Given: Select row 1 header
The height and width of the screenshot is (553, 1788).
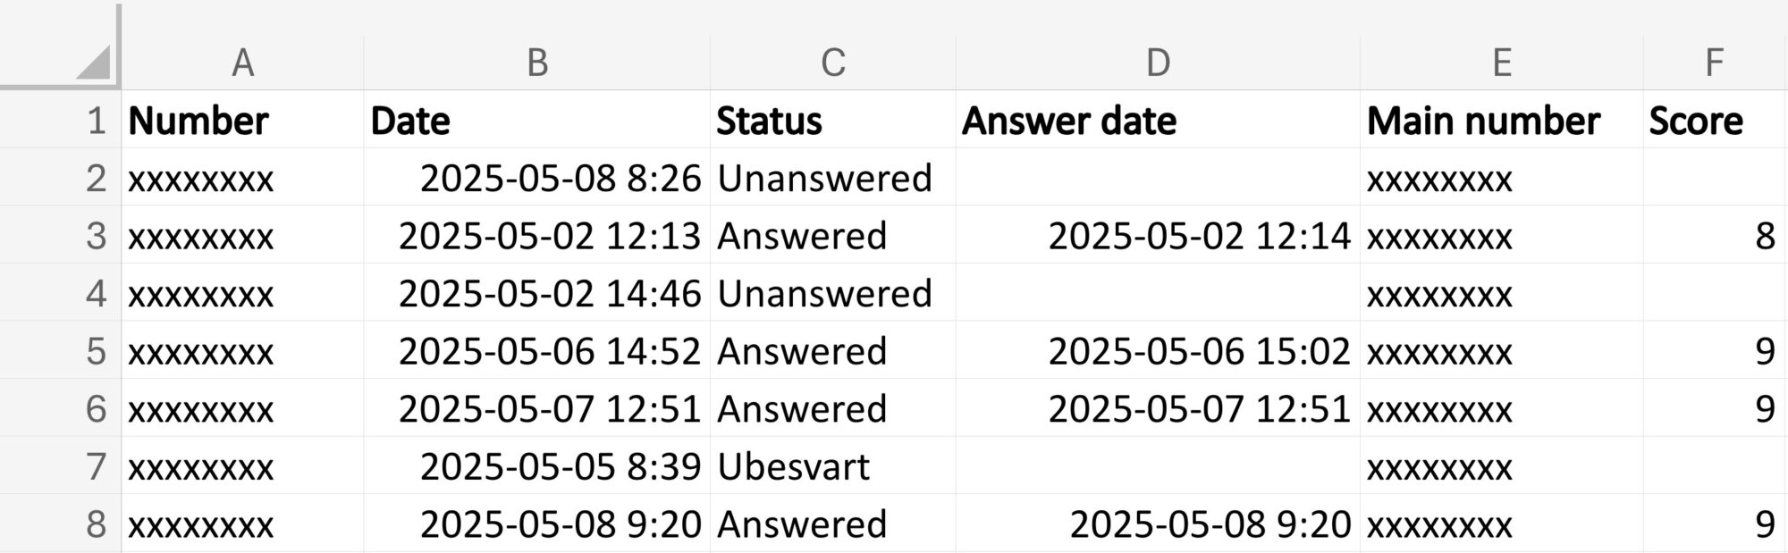Looking at the screenshot, I should 60,120.
